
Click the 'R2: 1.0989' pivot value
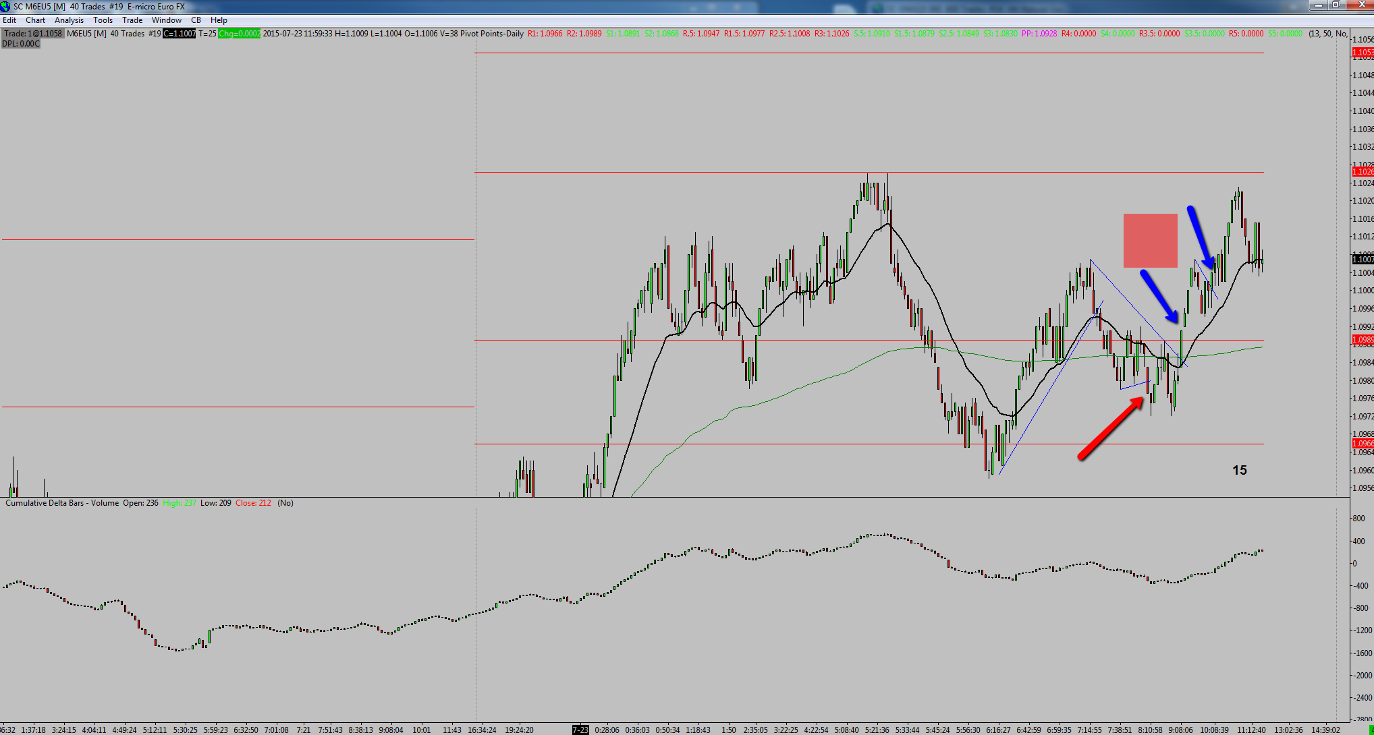point(584,34)
